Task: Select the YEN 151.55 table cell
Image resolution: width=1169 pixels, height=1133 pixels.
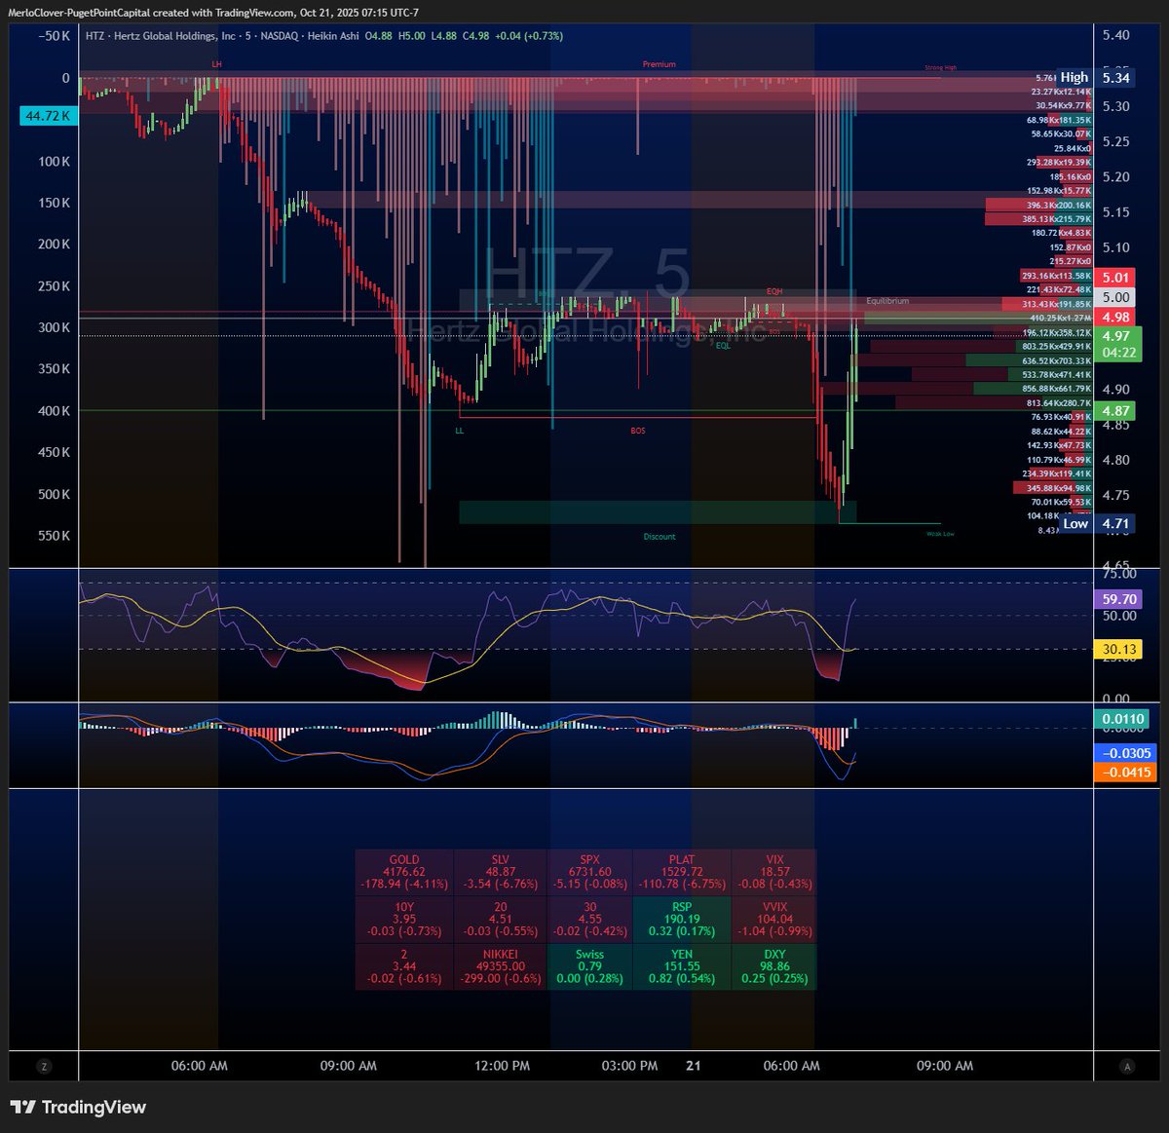Action: 682,967
